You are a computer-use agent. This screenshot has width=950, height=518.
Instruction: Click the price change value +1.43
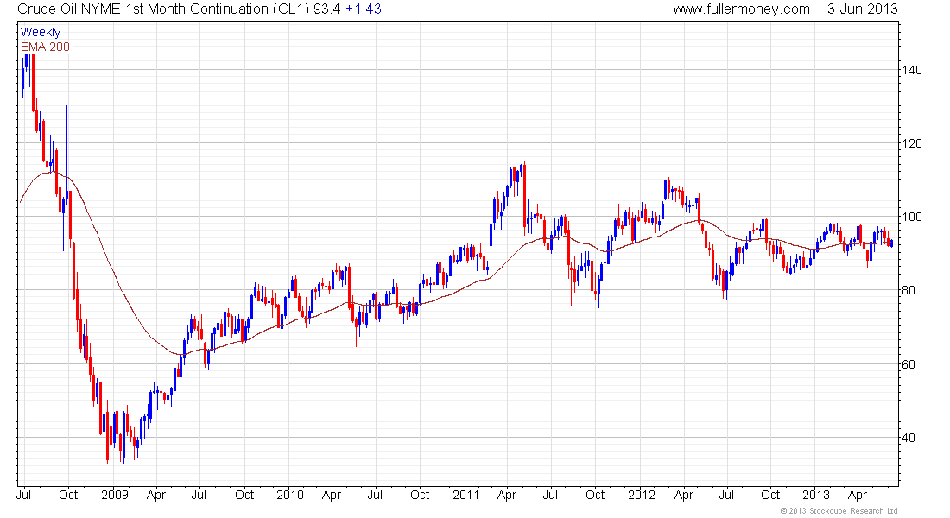(x=364, y=9)
